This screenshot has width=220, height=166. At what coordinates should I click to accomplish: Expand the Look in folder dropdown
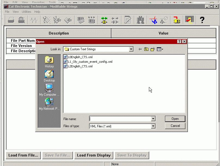(131, 49)
